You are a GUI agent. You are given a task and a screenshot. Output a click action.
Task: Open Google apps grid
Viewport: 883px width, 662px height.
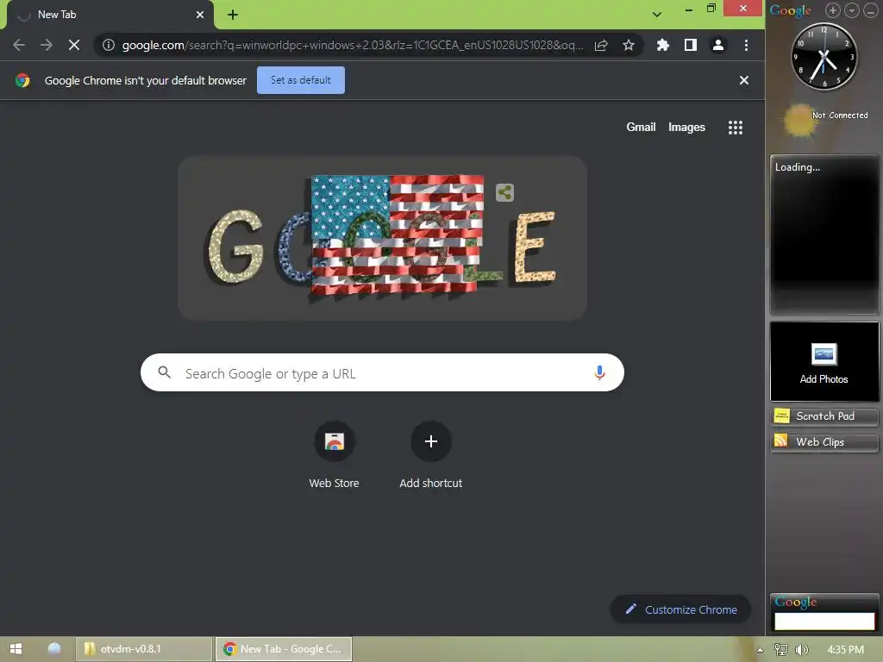coord(736,128)
